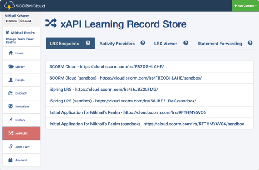Click the help icon beside Statement Forwarding
This screenshot has height=170, width=259.
tap(250, 43)
